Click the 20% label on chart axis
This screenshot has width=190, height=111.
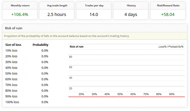(x=81, y=94)
